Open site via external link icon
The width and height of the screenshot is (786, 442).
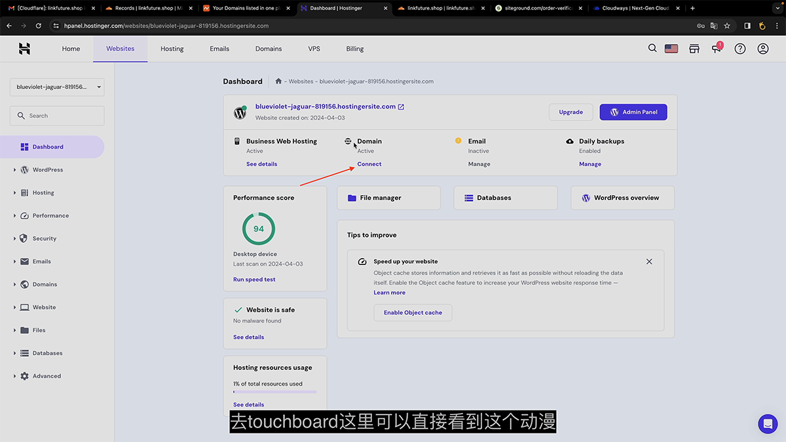click(402, 107)
